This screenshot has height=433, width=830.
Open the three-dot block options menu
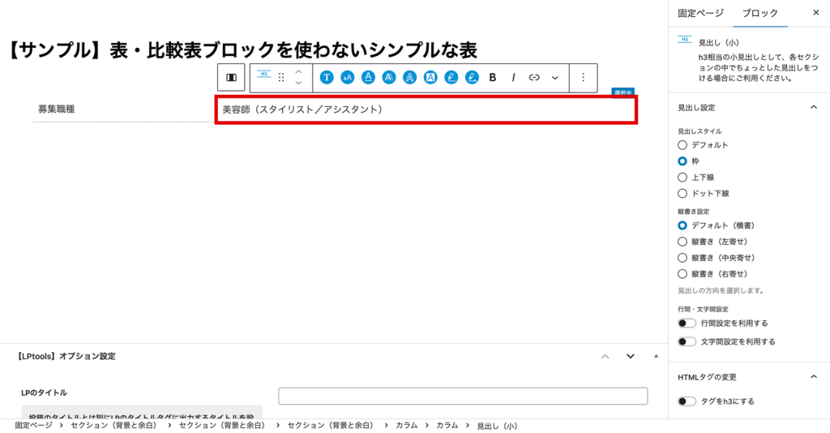pyautogui.click(x=583, y=78)
